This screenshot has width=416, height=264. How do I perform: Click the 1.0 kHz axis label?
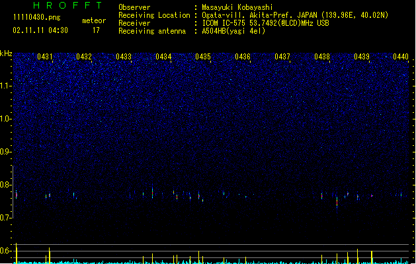(5, 119)
